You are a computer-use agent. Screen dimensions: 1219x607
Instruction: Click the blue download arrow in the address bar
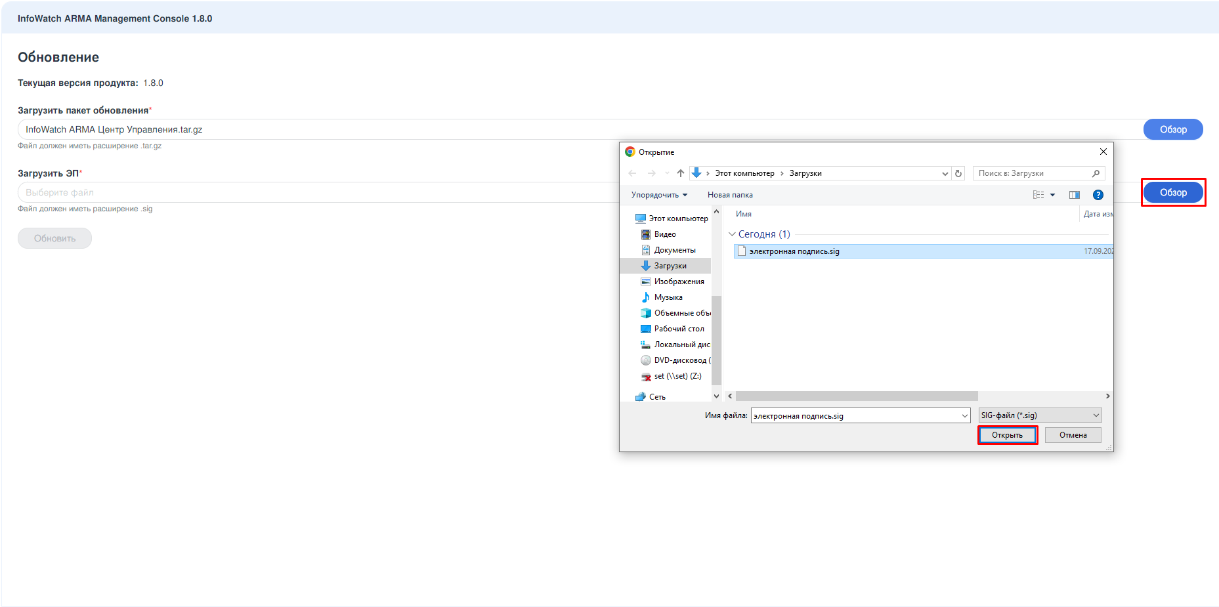(696, 173)
